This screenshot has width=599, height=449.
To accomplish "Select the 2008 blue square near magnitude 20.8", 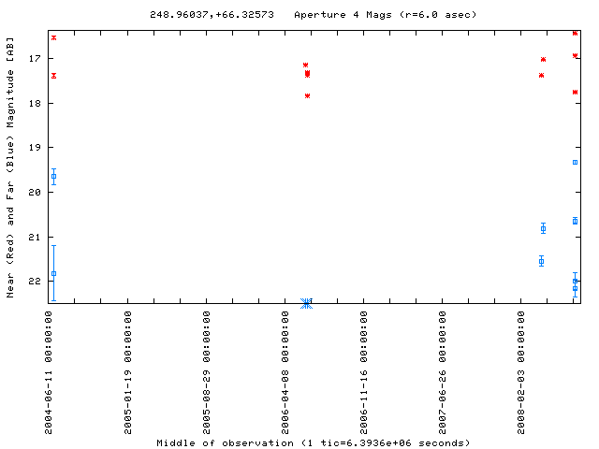I will (543, 228).
